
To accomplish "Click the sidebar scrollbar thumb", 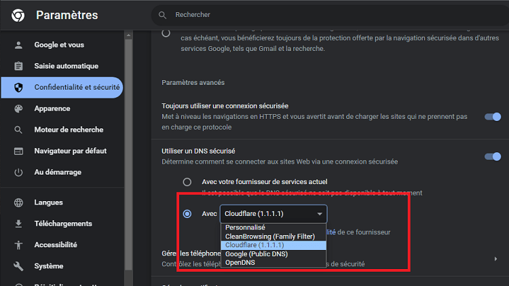I will tap(128, 154).
